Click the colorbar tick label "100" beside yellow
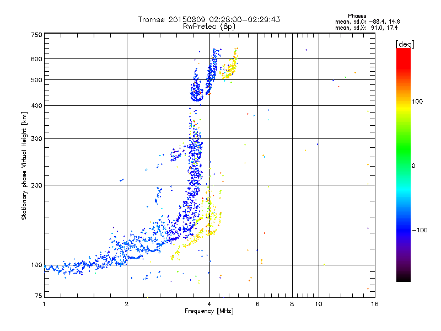441x331 pixels. [x=417, y=102]
